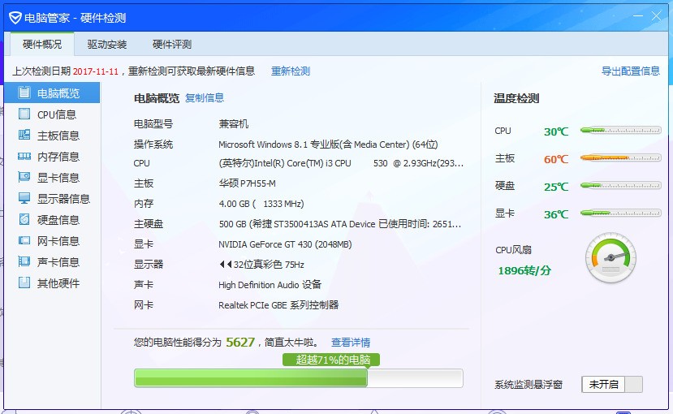Screen dimensions: 673x414
Task: Click the date 2017-11-11
Action: click(x=95, y=71)
